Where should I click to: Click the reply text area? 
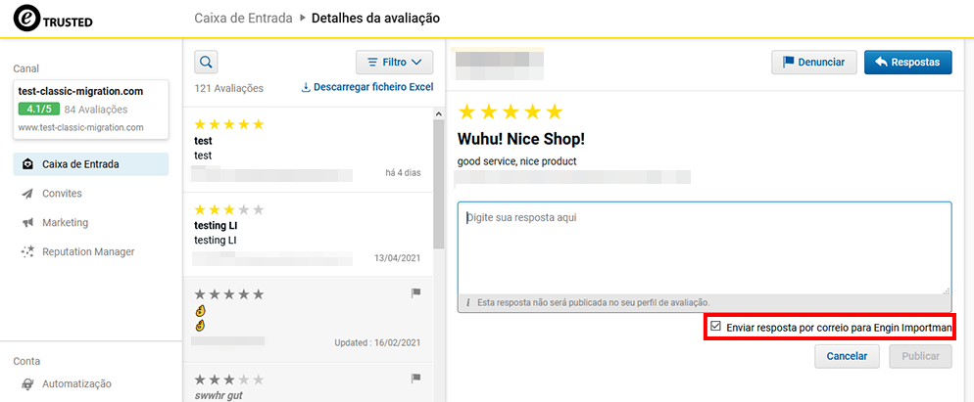click(705, 248)
